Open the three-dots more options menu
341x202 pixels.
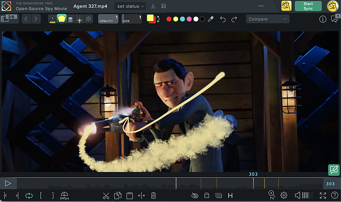[x=261, y=6]
